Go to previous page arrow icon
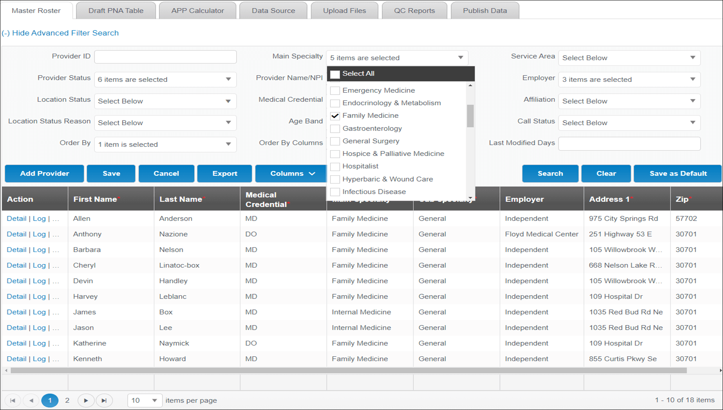The image size is (723, 410). tap(31, 400)
